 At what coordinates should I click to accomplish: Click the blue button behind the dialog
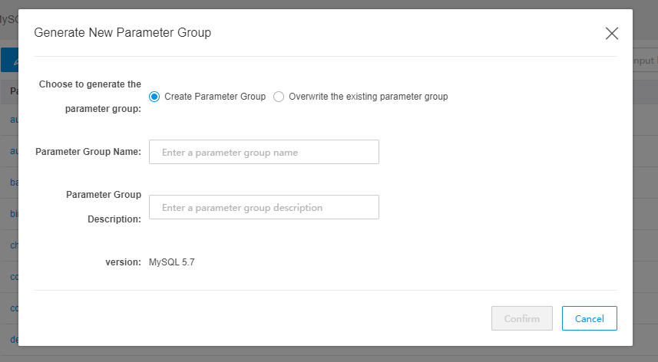coord(8,61)
